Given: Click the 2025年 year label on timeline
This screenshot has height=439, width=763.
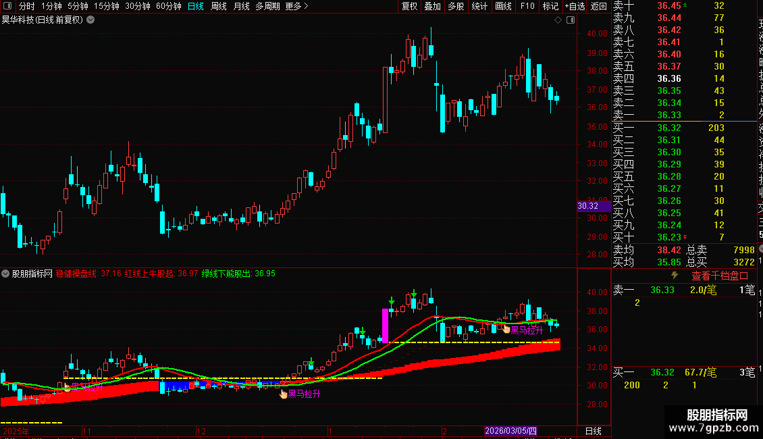Looking at the screenshot, I should [16, 431].
